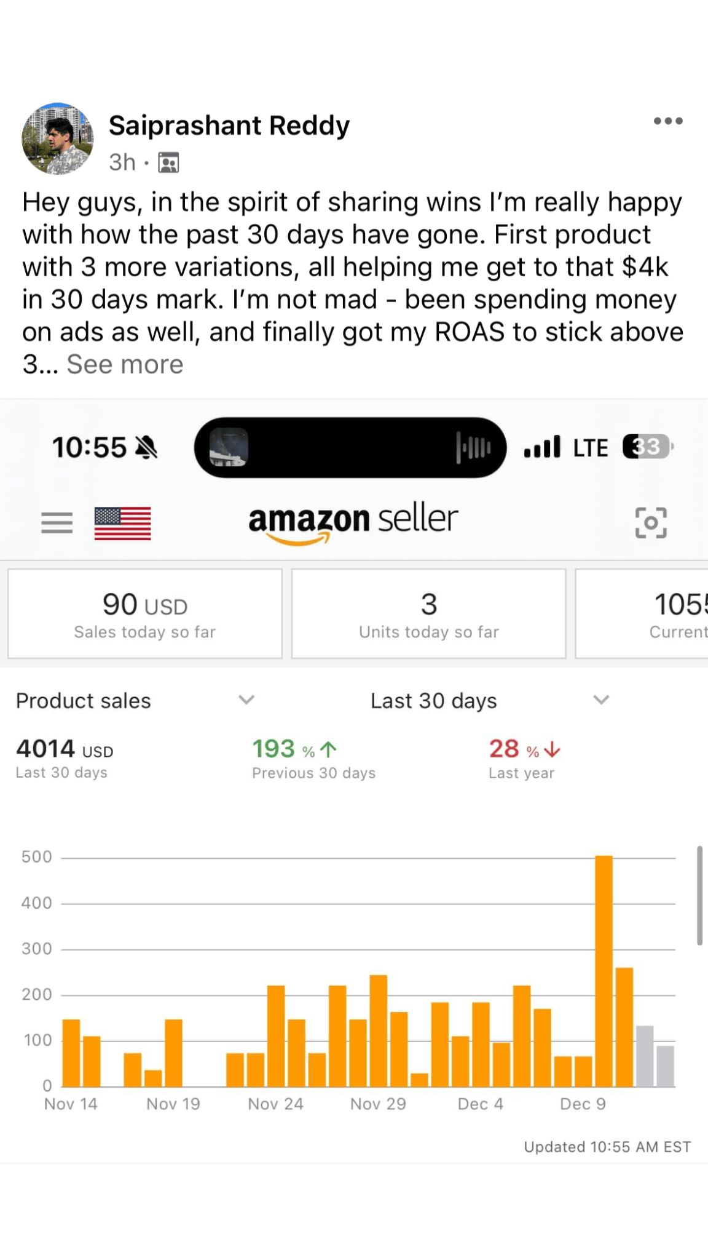This screenshot has height=1260, width=708.
Task: Tap Saiprashant Reddy's profile picture
Action: 58,139
